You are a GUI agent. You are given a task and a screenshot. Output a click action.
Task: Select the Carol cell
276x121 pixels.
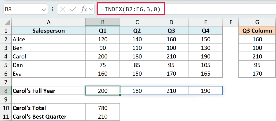(49, 56)
